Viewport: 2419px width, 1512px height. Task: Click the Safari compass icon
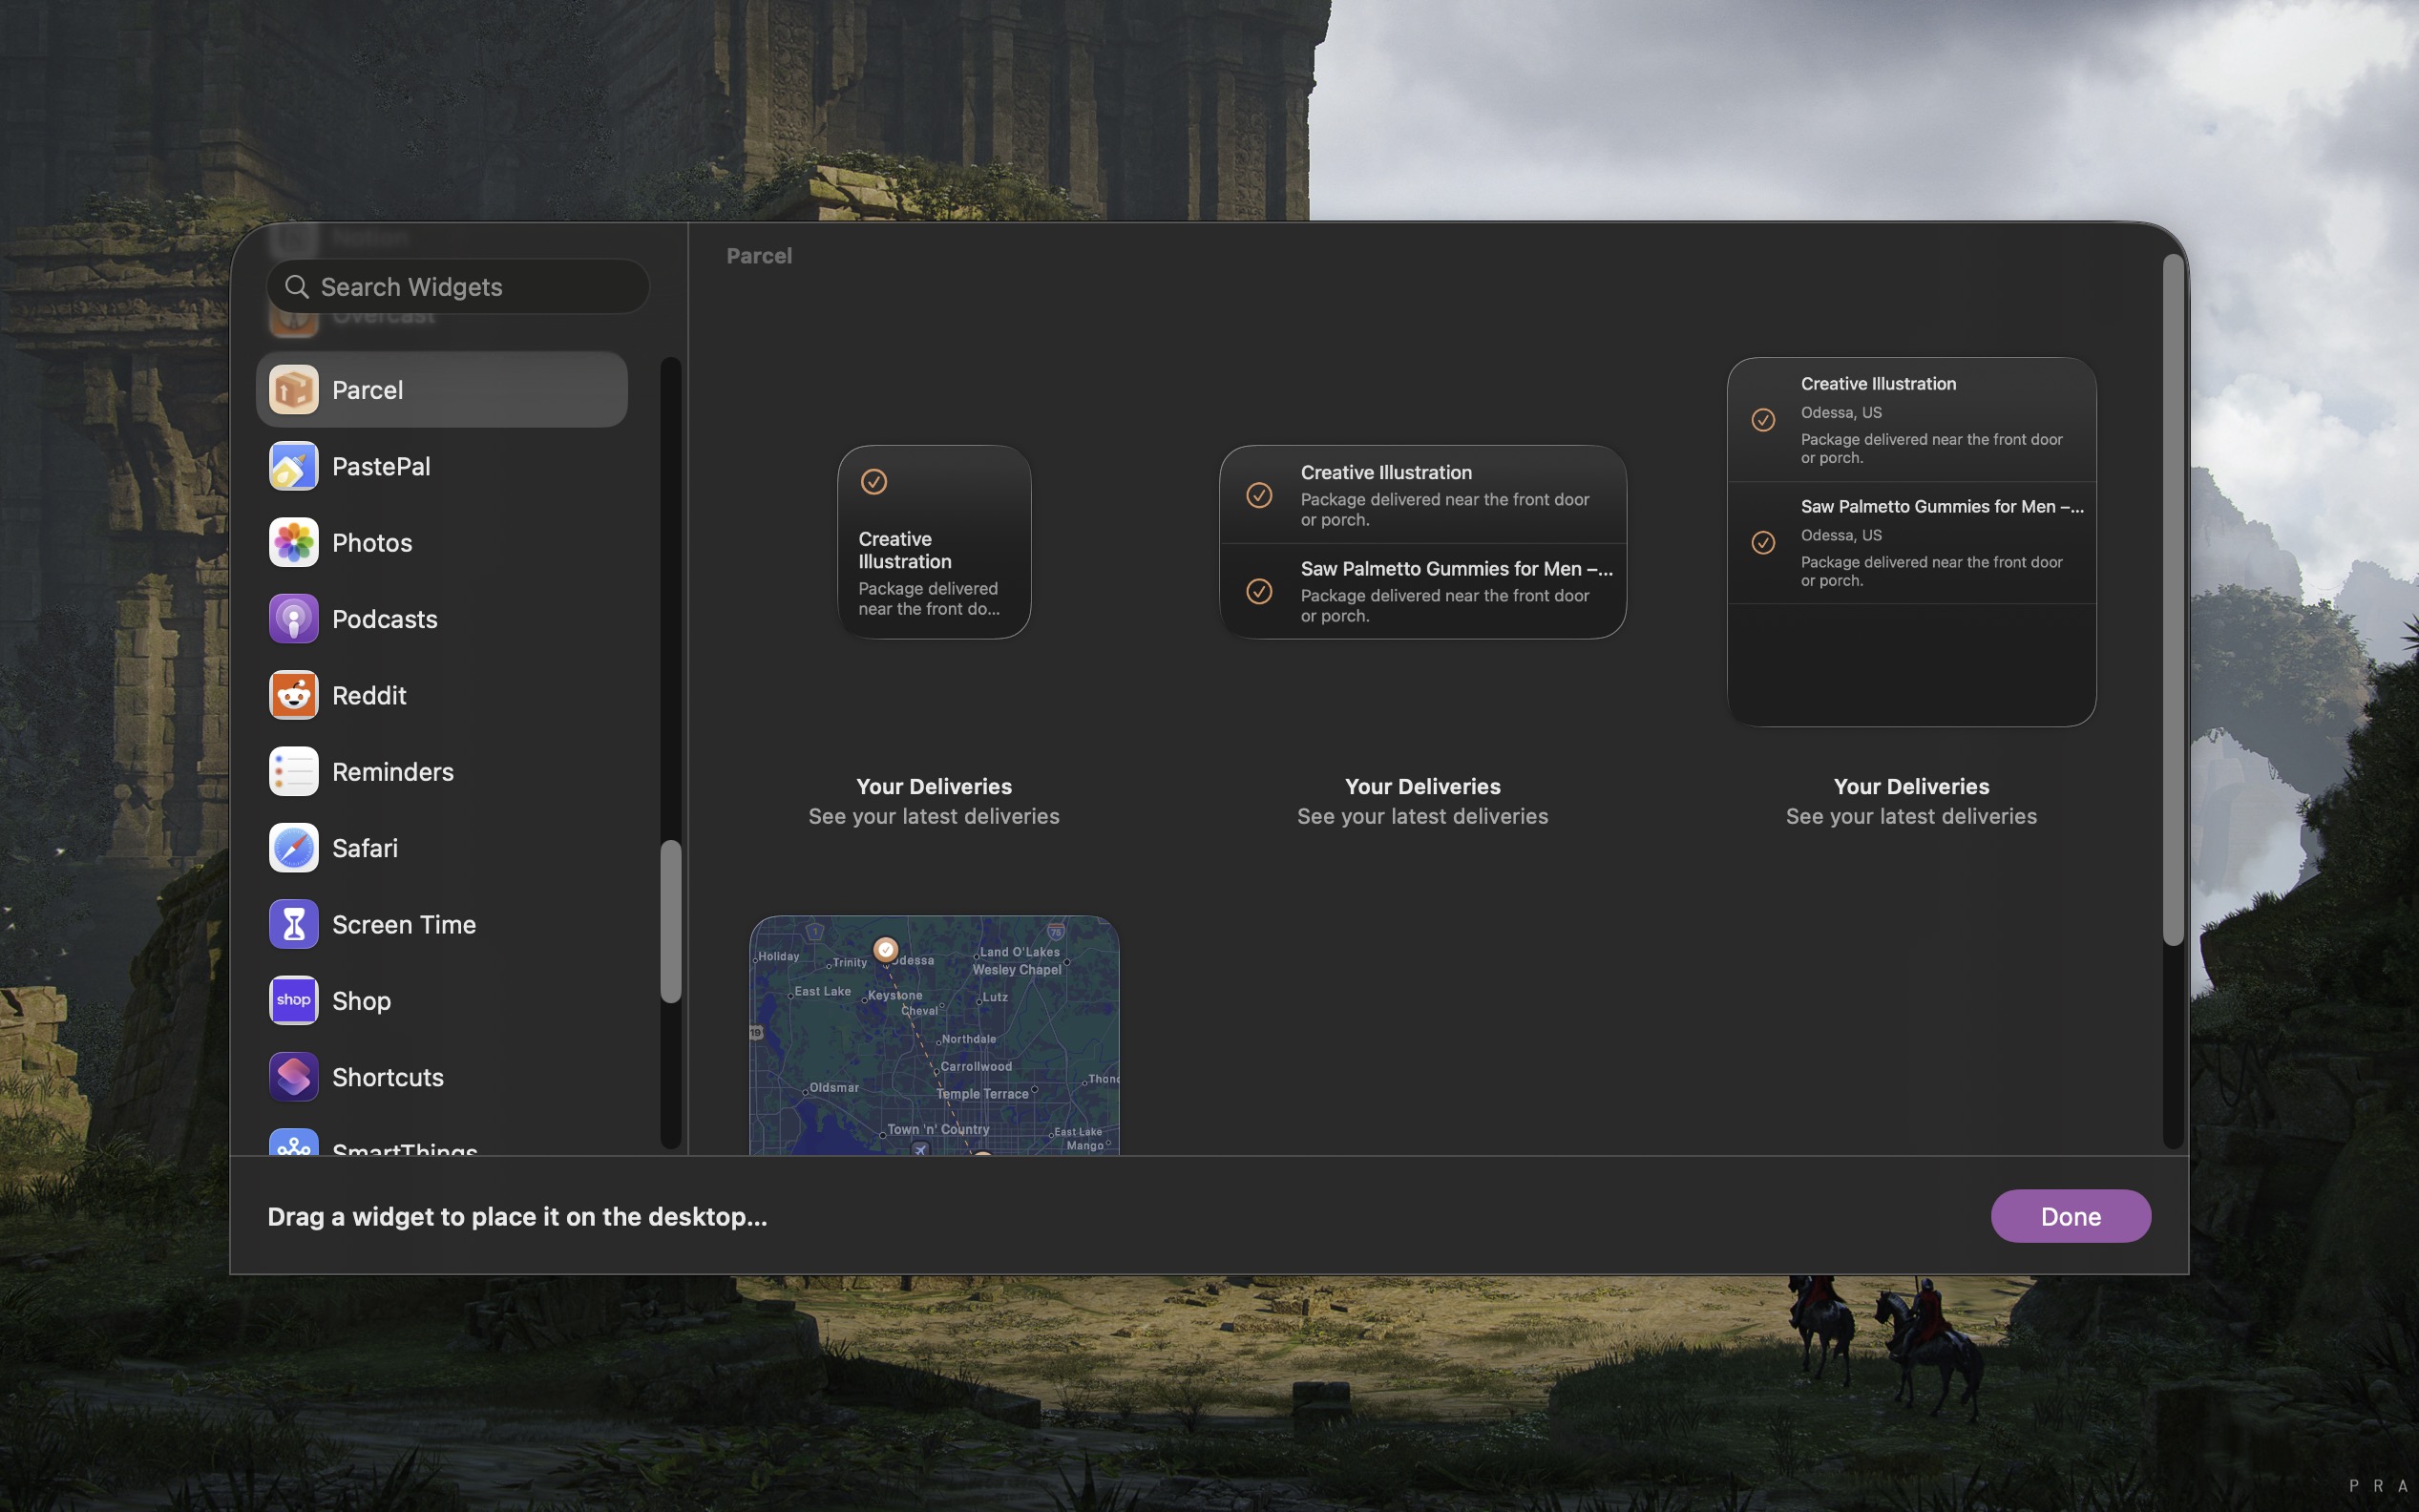point(293,848)
